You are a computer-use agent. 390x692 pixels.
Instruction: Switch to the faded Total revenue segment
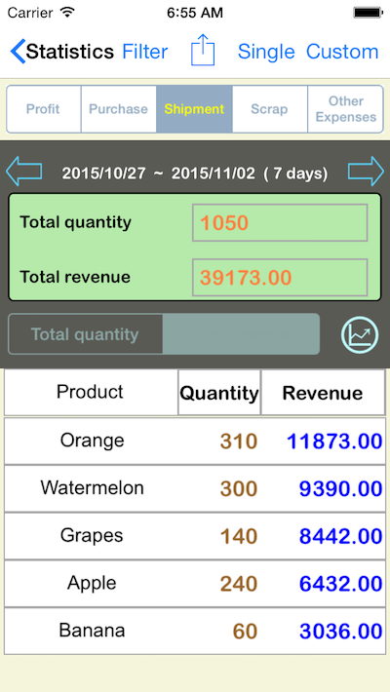(241, 334)
